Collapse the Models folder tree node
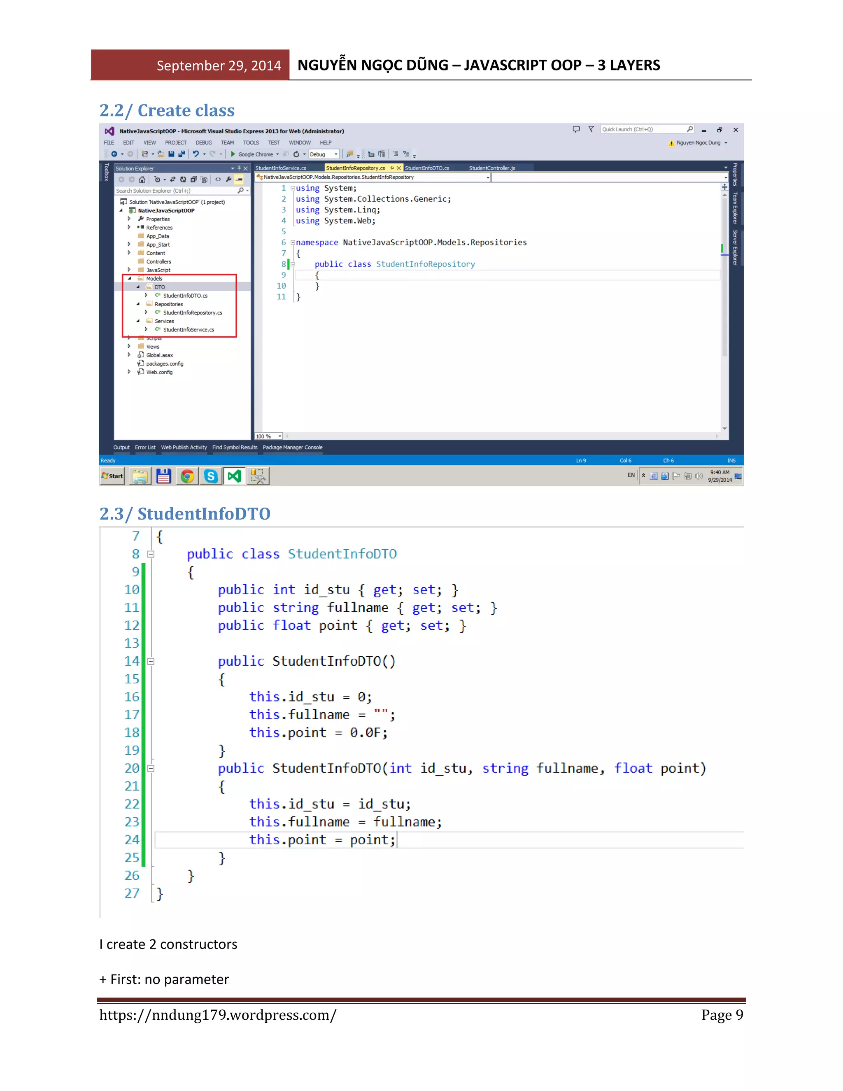The height and width of the screenshot is (1091, 843). 129,279
